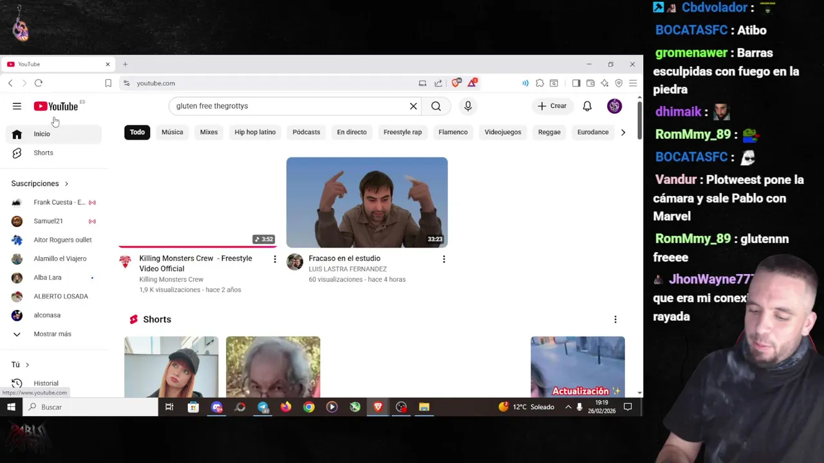824x463 pixels.
Task: Open Firefox from the taskbar
Action: (x=286, y=407)
